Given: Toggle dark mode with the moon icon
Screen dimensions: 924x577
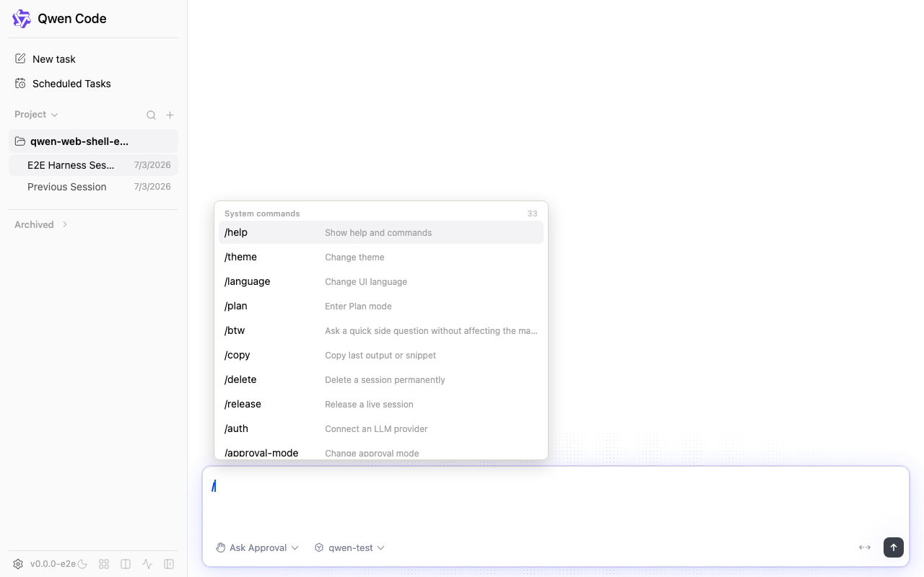Looking at the screenshot, I should [x=82, y=564].
